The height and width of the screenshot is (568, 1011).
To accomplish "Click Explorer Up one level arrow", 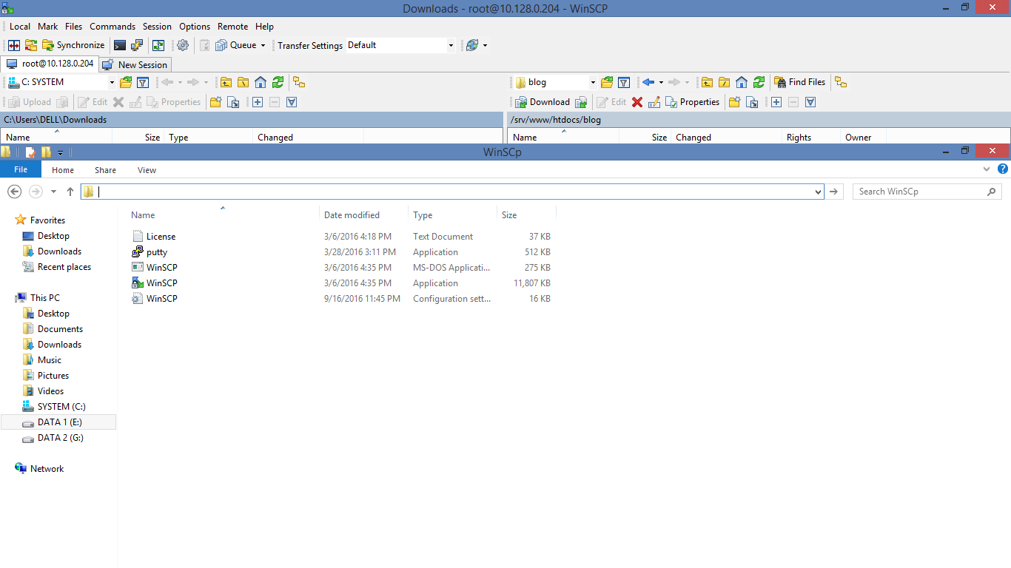I will 70,192.
